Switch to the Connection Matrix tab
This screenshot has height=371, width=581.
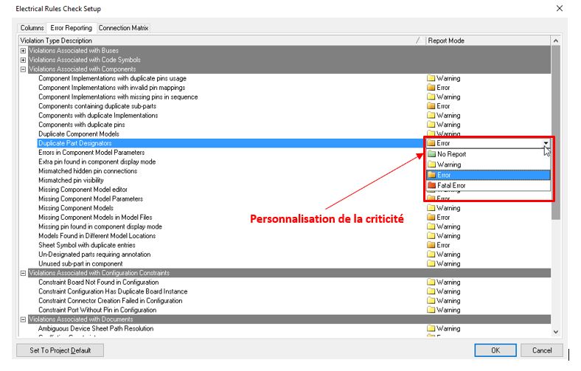[123, 28]
